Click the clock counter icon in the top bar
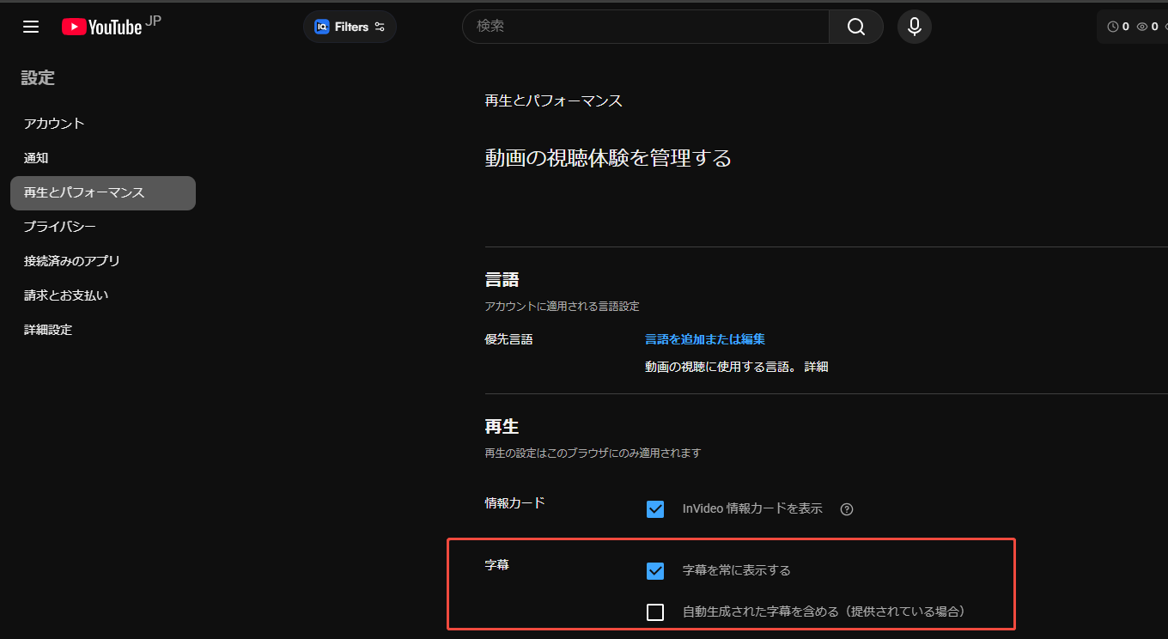 pos(1113,27)
